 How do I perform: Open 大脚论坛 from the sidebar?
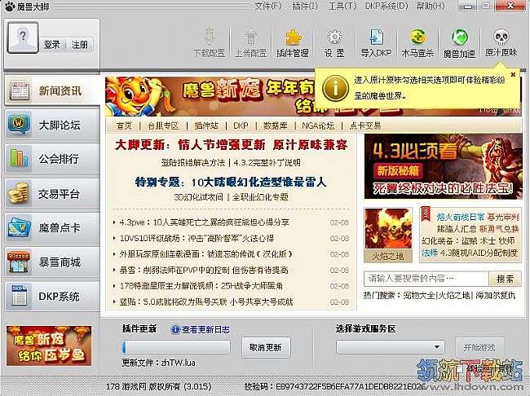pos(52,125)
